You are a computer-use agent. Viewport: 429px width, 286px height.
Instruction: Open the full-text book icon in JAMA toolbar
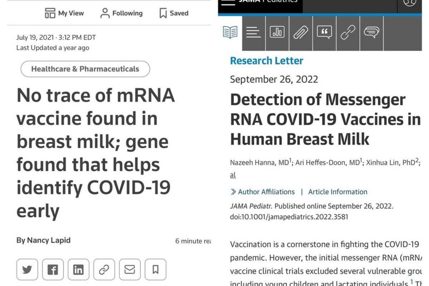(x=230, y=33)
